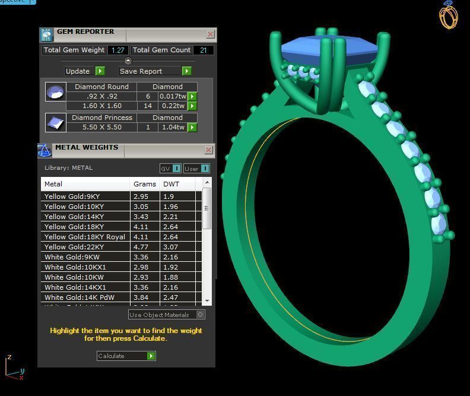Select the Yellow Gold:18KY row
This screenshot has height=396, width=470.
[x=121, y=227]
